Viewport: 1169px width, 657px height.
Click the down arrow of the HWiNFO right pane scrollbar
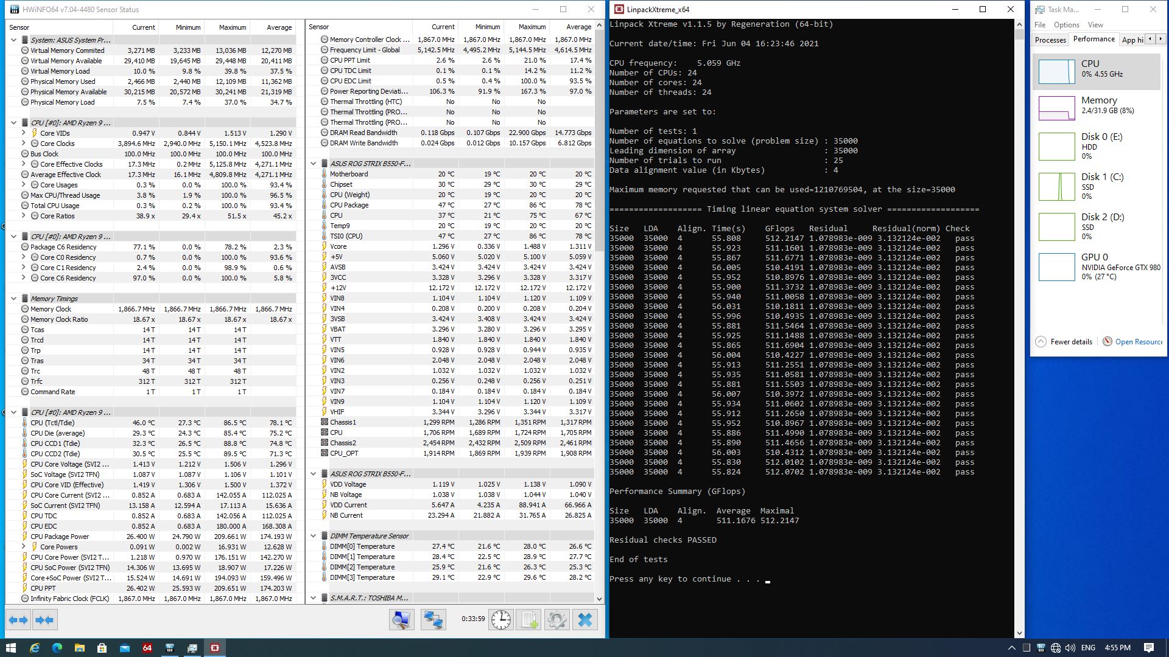point(599,599)
